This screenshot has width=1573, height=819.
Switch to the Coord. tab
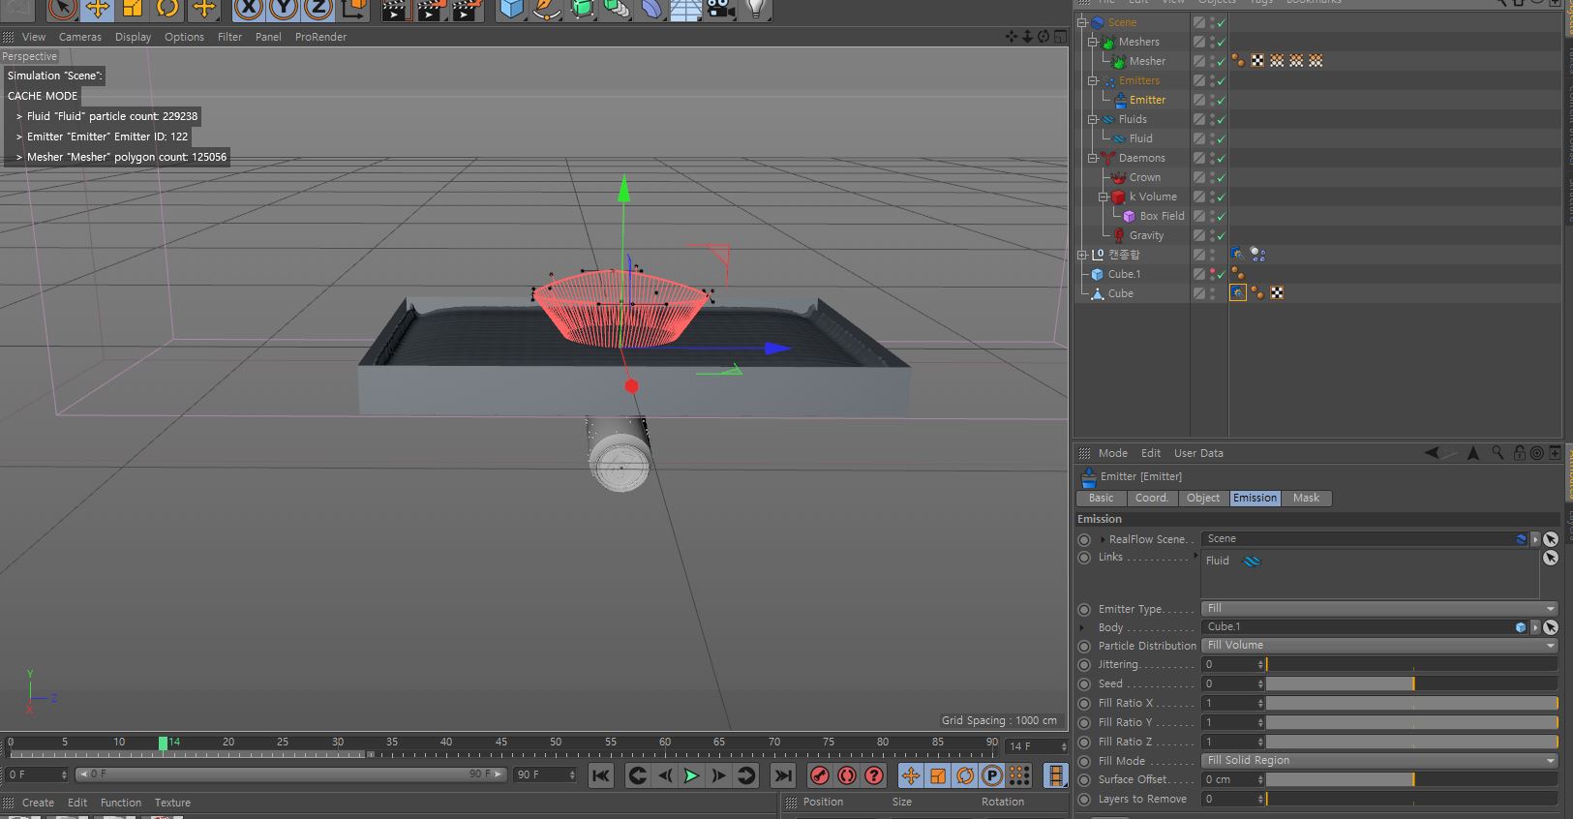1152,498
